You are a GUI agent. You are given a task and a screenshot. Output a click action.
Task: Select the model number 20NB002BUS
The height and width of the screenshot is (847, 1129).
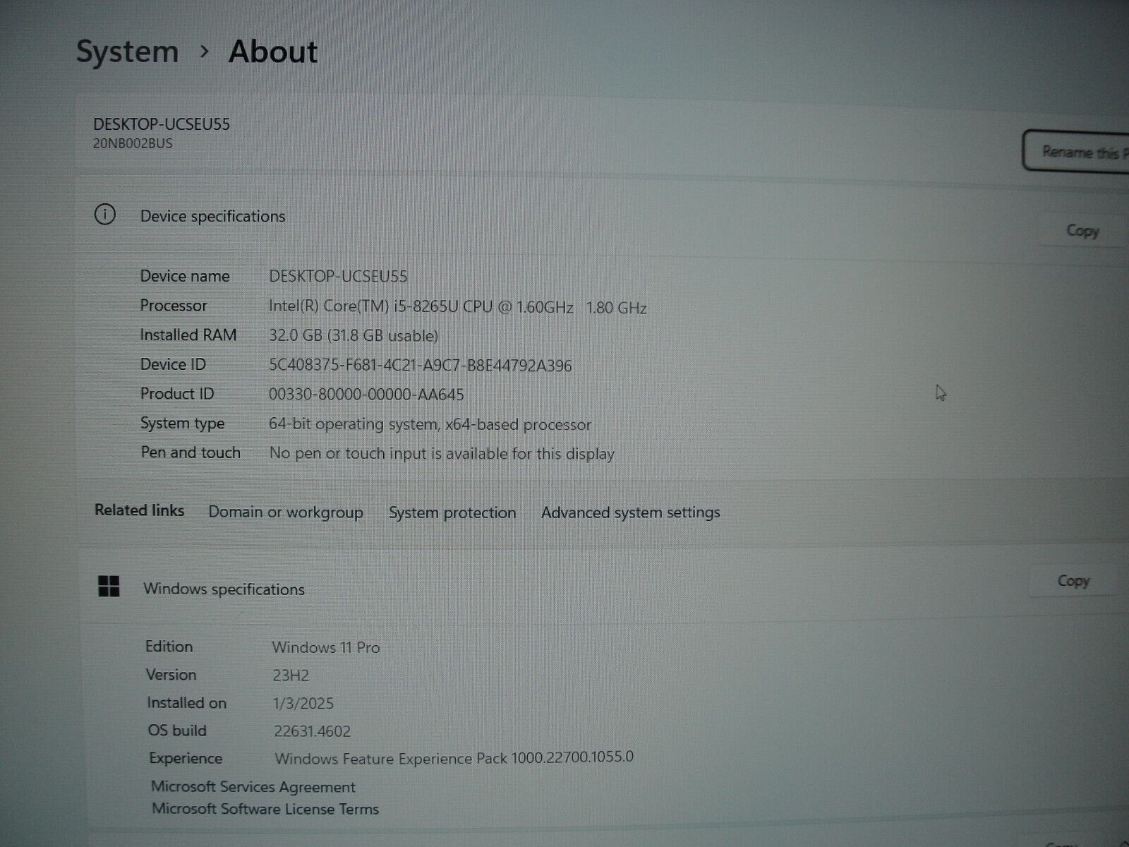point(133,143)
